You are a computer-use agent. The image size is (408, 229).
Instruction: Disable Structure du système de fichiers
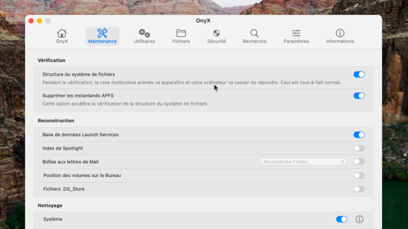(359, 75)
